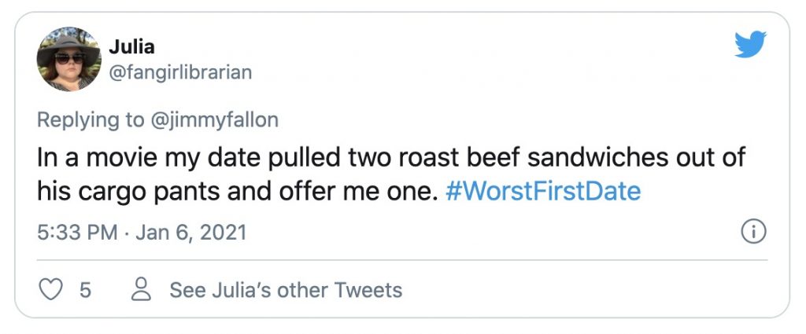Click the person silhouette icon
This screenshot has height=334, width=806.
point(142,290)
